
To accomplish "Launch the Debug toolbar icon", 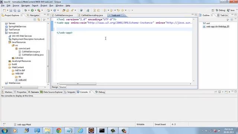I will coord(26,10).
